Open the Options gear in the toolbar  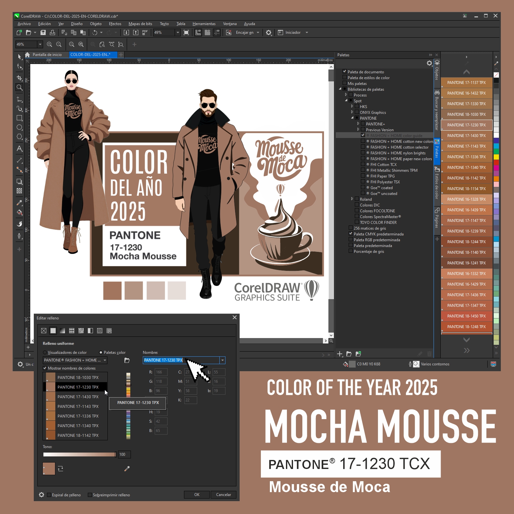[x=269, y=32]
